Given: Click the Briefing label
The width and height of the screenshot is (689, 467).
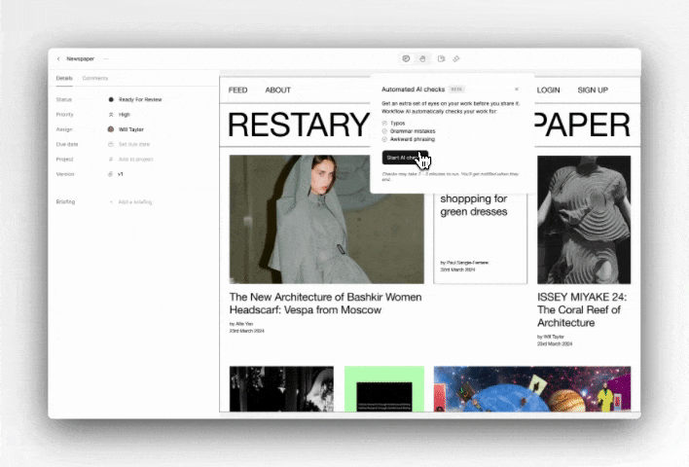Looking at the screenshot, I should (x=65, y=202).
